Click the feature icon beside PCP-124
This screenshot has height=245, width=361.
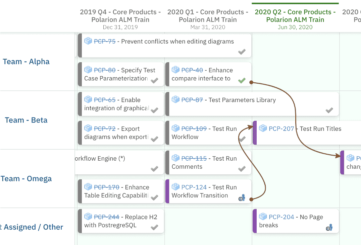tap(175, 187)
